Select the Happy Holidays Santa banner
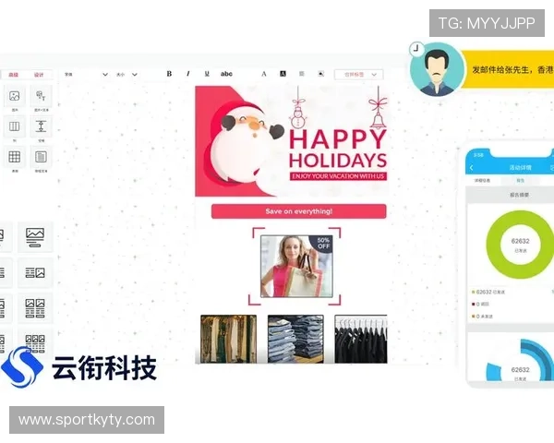Image resolution: width=554 pixels, height=443 pixels. point(292,141)
